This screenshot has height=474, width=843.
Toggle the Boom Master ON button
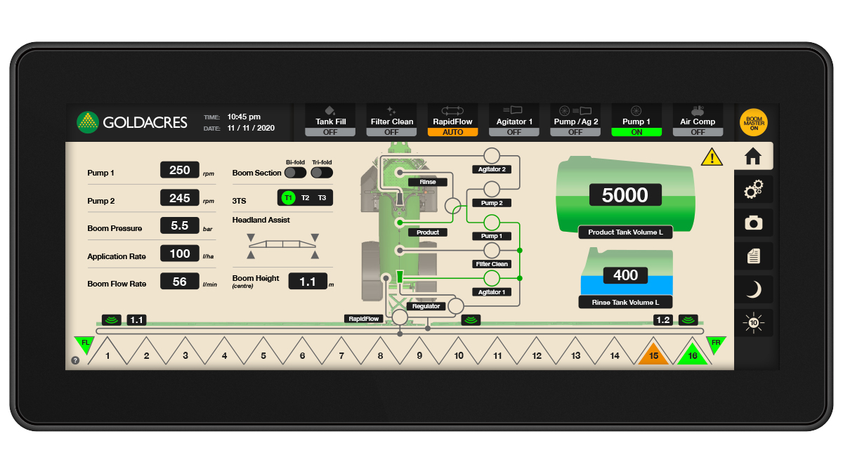[753, 121]
